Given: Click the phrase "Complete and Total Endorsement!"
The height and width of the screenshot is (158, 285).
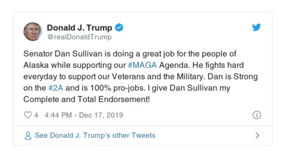Looking at the screenshot, I should (87, 100).
